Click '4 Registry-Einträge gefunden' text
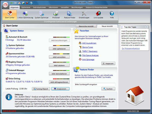Screen dimensions: 152x114 pyautogui.click(x=18, y=65)
